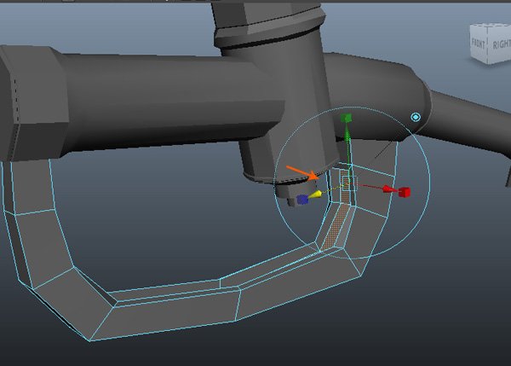511x366 pixels.
Task: Click the red X-axis arrow cone
Action: (387, 188)
